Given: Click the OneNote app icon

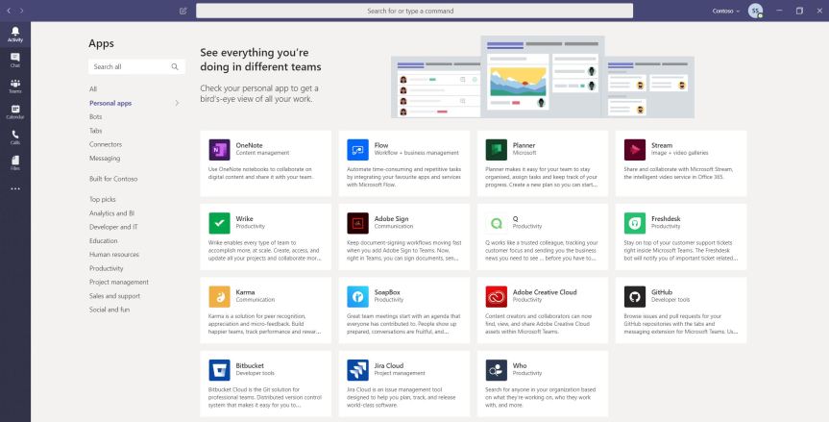Looking at the screenshot, I should 219,149.
